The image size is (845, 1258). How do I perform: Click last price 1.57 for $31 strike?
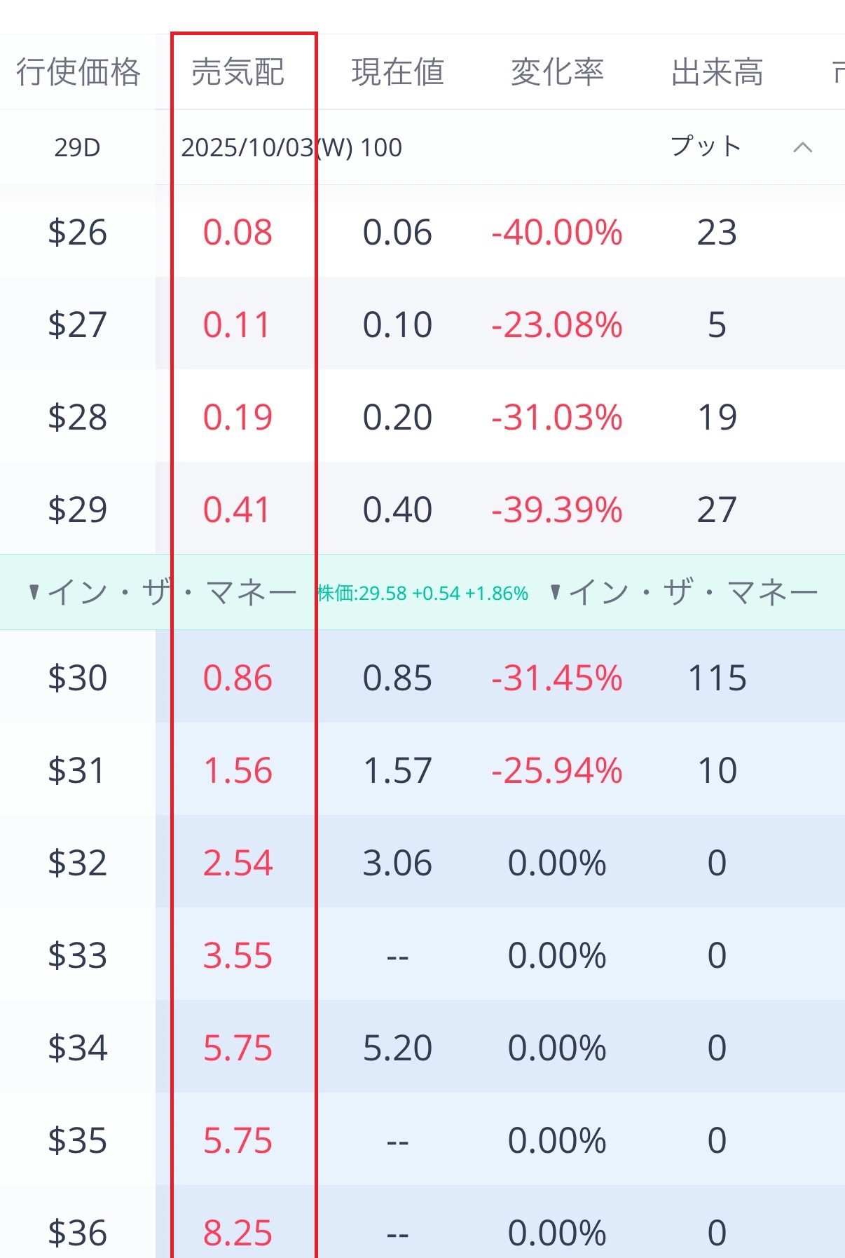click(397, 770)
